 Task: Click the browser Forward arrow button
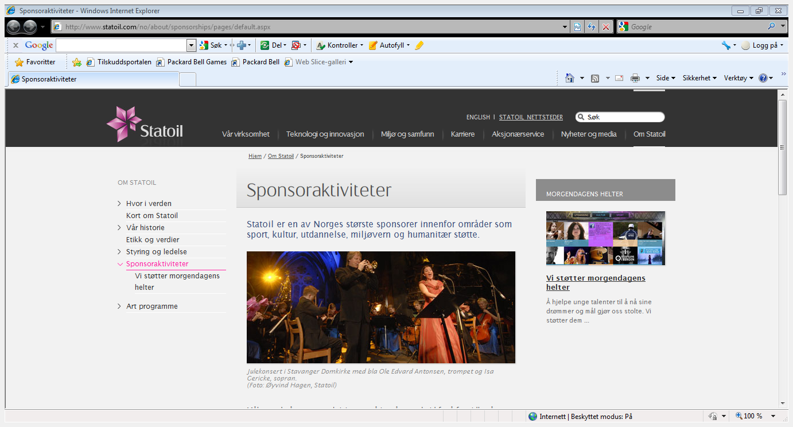[x=30, y=26]
